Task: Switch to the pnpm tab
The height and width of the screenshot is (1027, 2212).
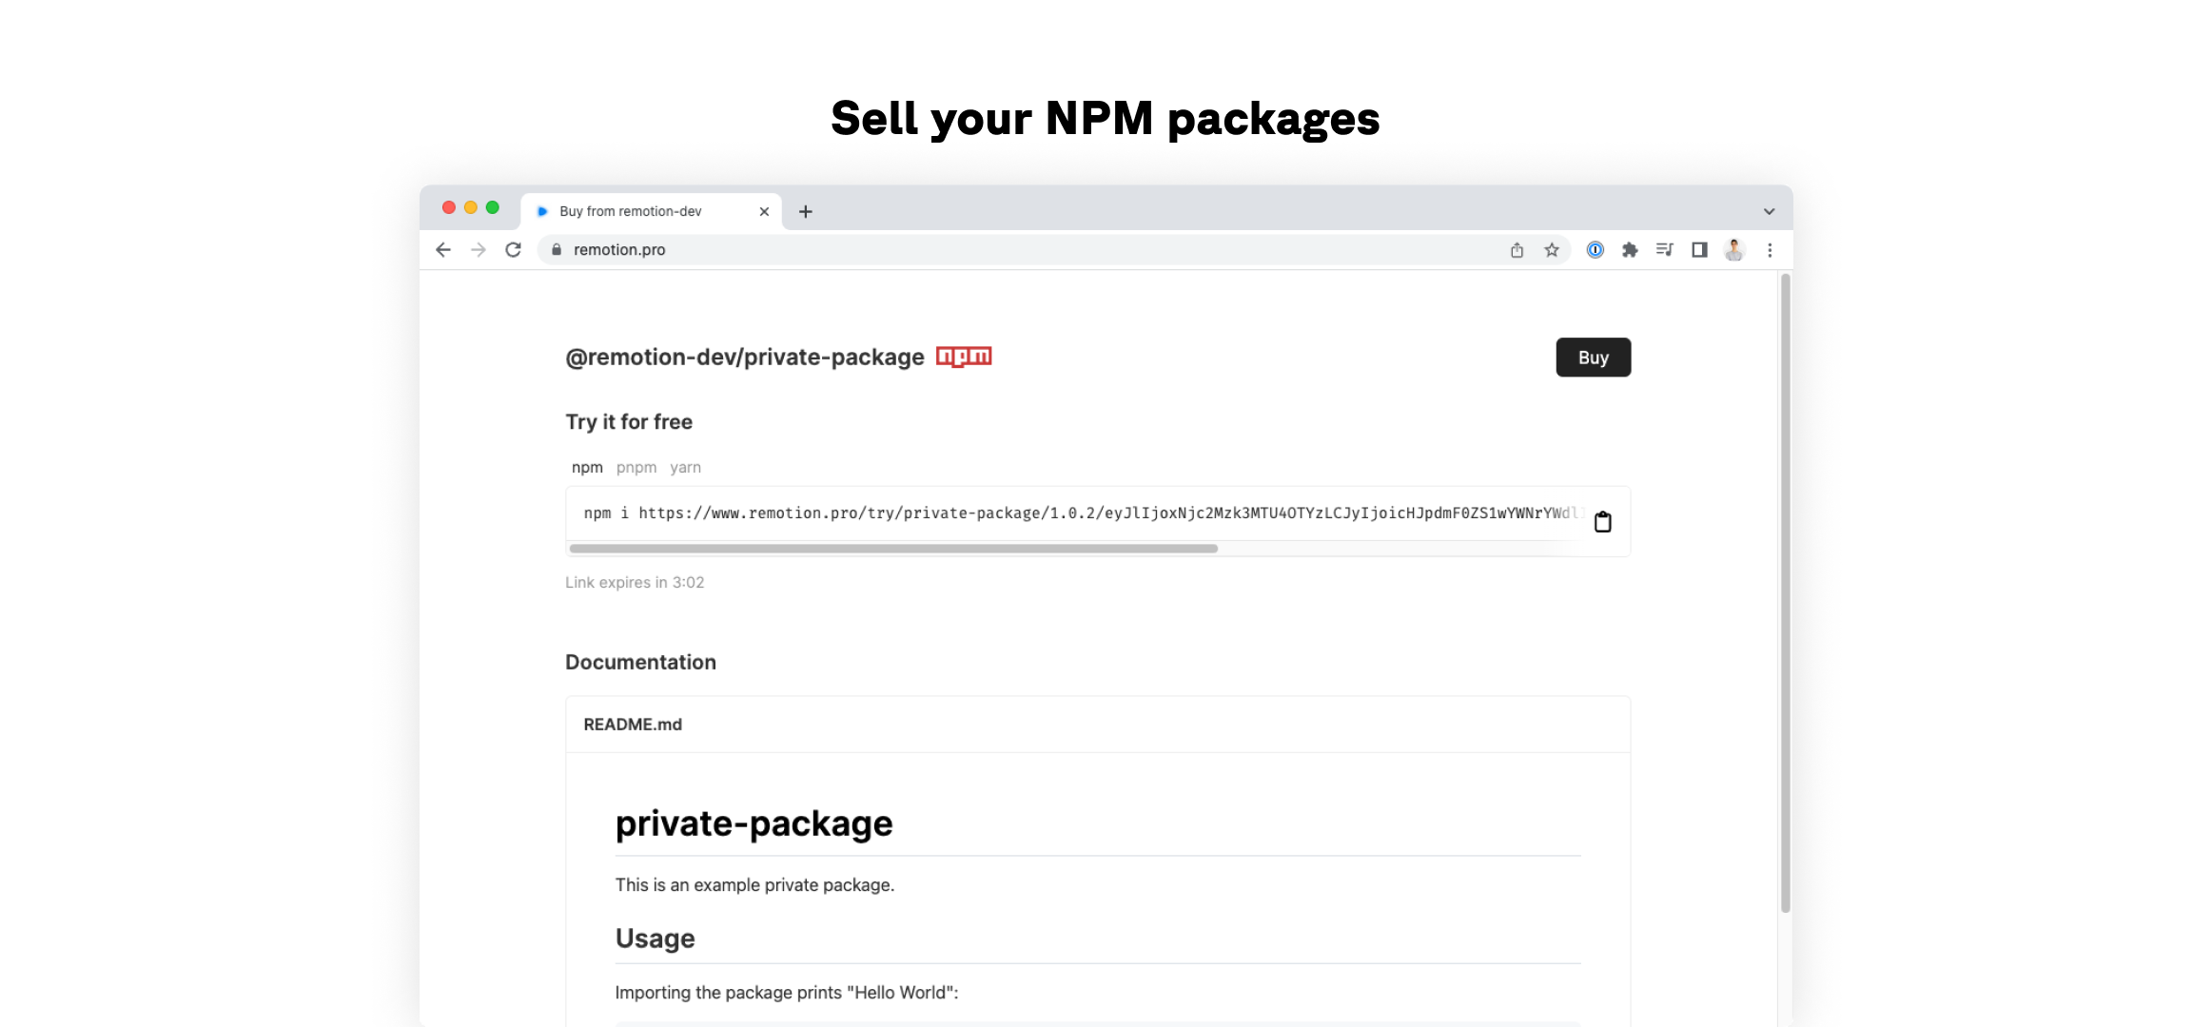Action: point(636,468)
